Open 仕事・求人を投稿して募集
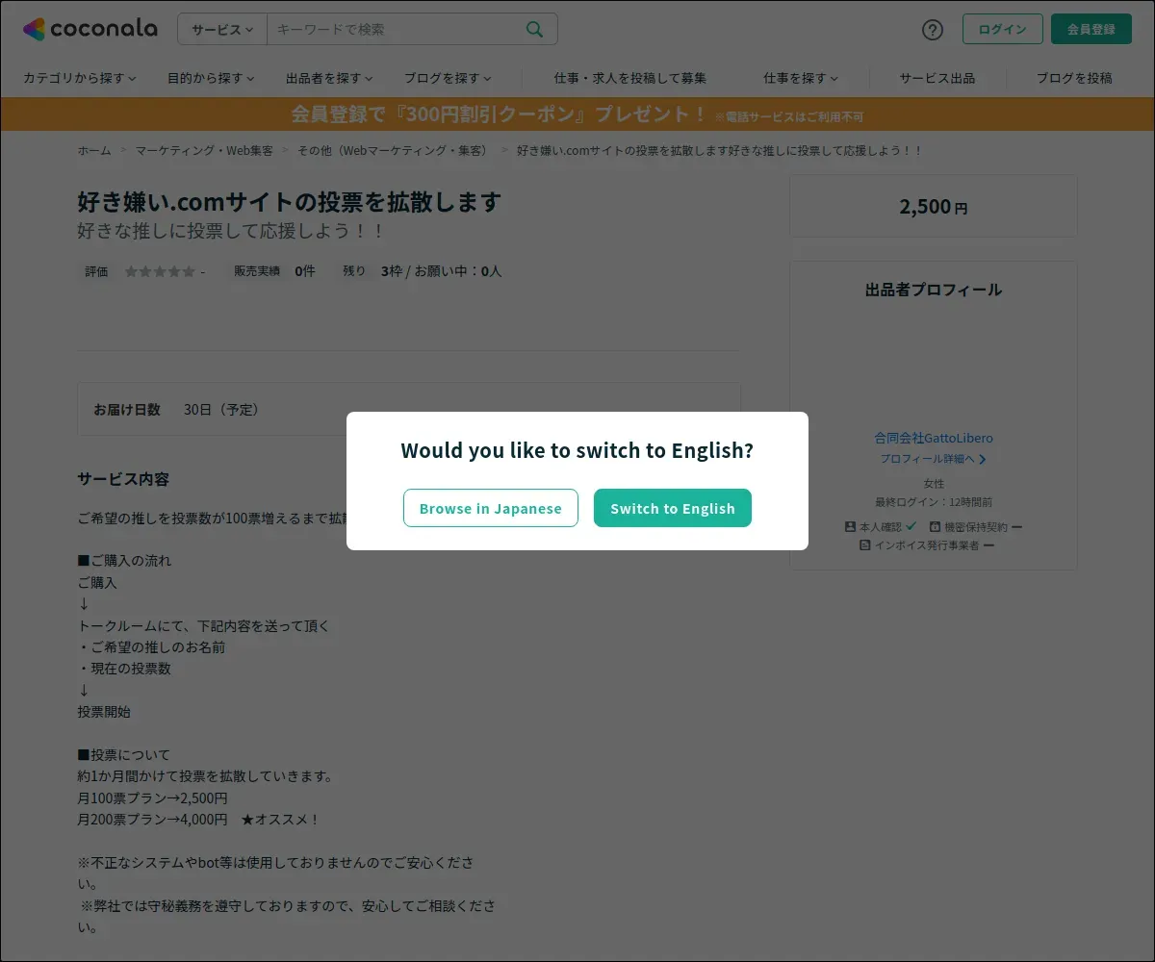Image resolution: width=1155 pixels, height=962 pixels. click(x=630, y=78)
